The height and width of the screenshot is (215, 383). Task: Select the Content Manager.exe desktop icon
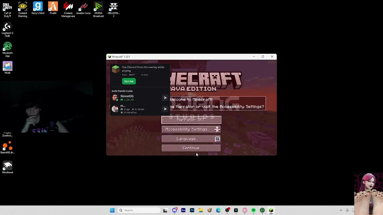68,10
